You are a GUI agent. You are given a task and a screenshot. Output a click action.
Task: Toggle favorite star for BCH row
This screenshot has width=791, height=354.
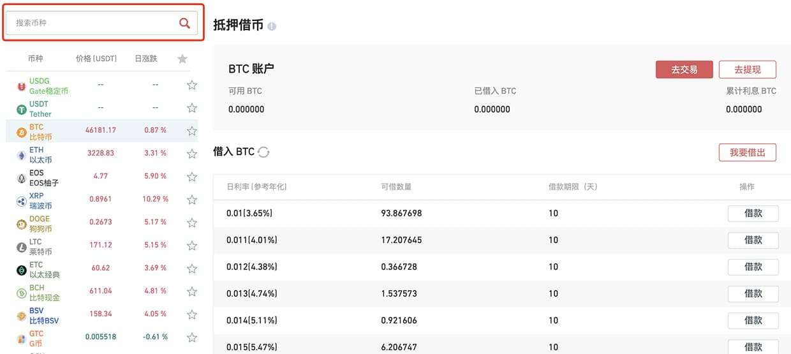(x=192, y=291)
